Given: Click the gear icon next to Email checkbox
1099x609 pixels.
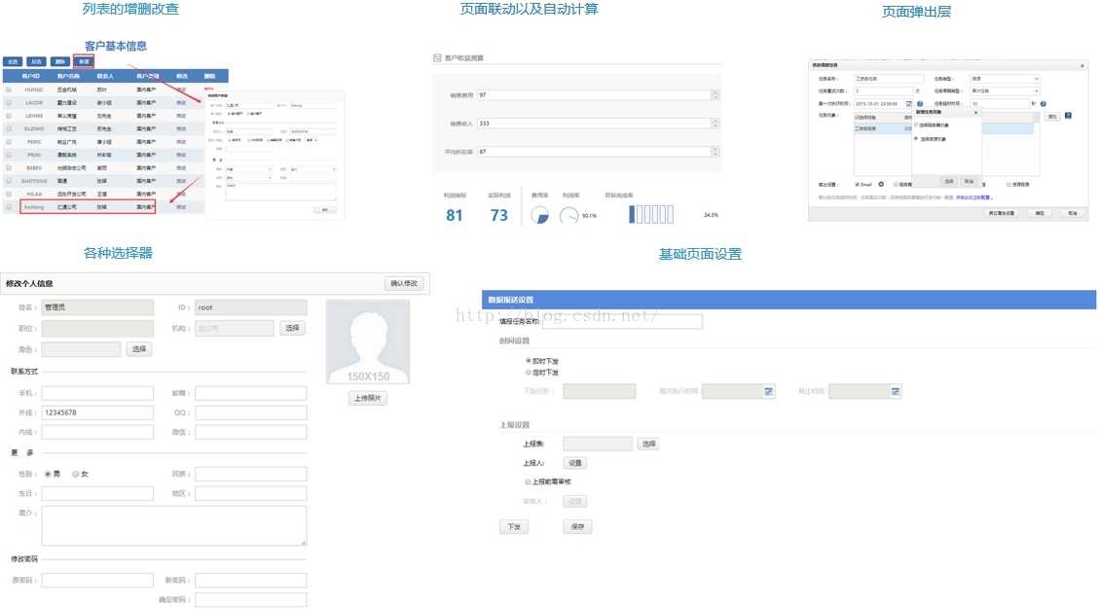Looking at the screenshot, I should click(881, 184).
